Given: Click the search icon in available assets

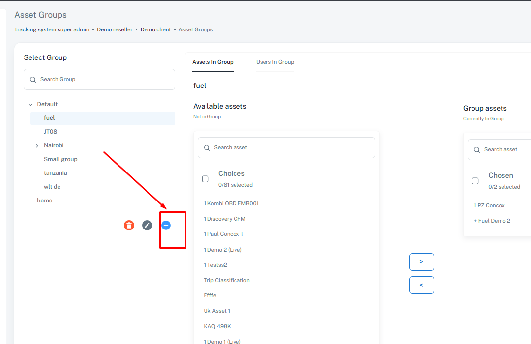Looking at the screenshot, I should 207,148.
